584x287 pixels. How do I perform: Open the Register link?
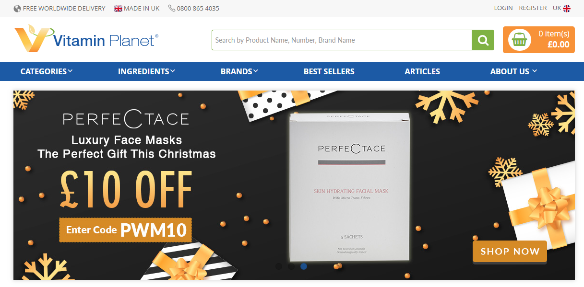533,8
